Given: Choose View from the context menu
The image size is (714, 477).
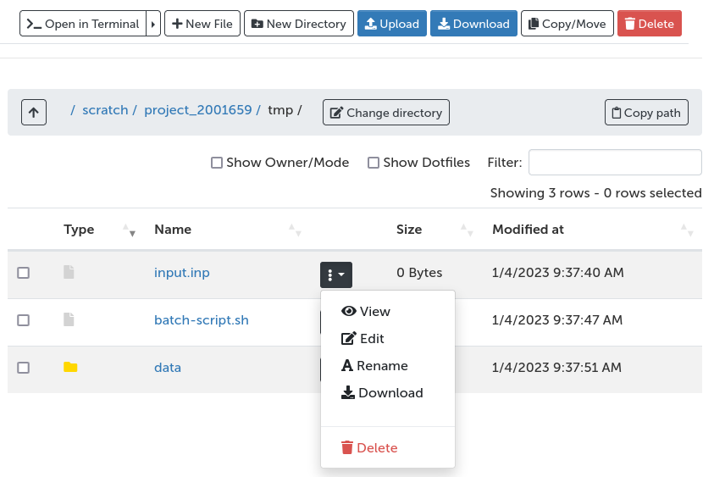Looking at the screenshot, I should click(x=366, y=311).
